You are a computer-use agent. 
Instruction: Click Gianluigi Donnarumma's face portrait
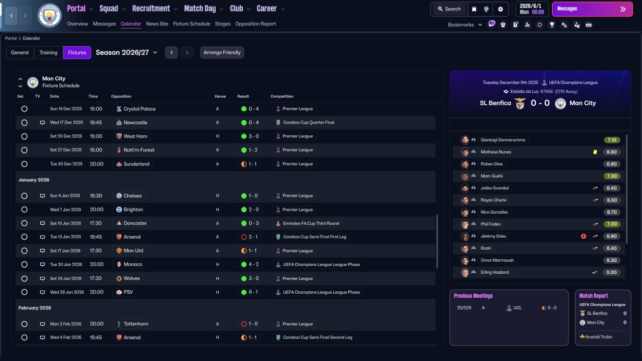click(465, 140)
